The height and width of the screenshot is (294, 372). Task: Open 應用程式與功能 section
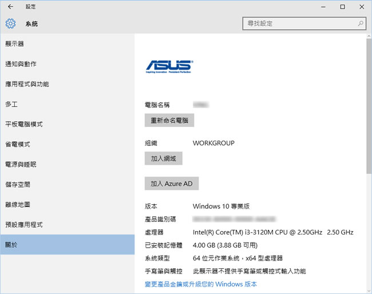(x=68, y=84)
